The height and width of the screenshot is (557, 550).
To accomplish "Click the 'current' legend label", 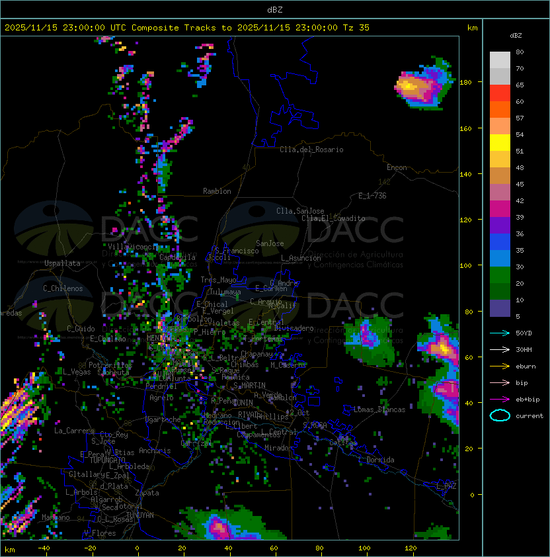I will point(530,416).
